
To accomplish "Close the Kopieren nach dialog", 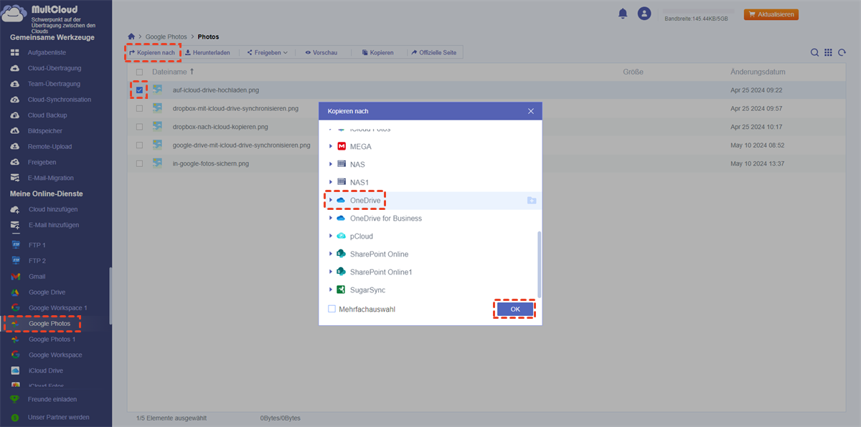I will coord(531,111).
